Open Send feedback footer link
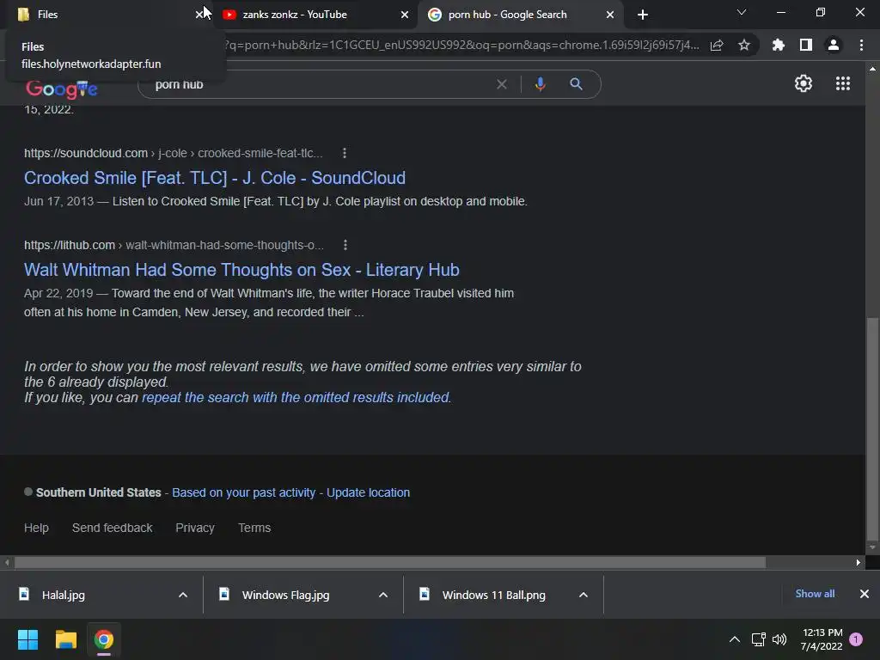Viewport: 880px width, 660px height. coord(113,529)
